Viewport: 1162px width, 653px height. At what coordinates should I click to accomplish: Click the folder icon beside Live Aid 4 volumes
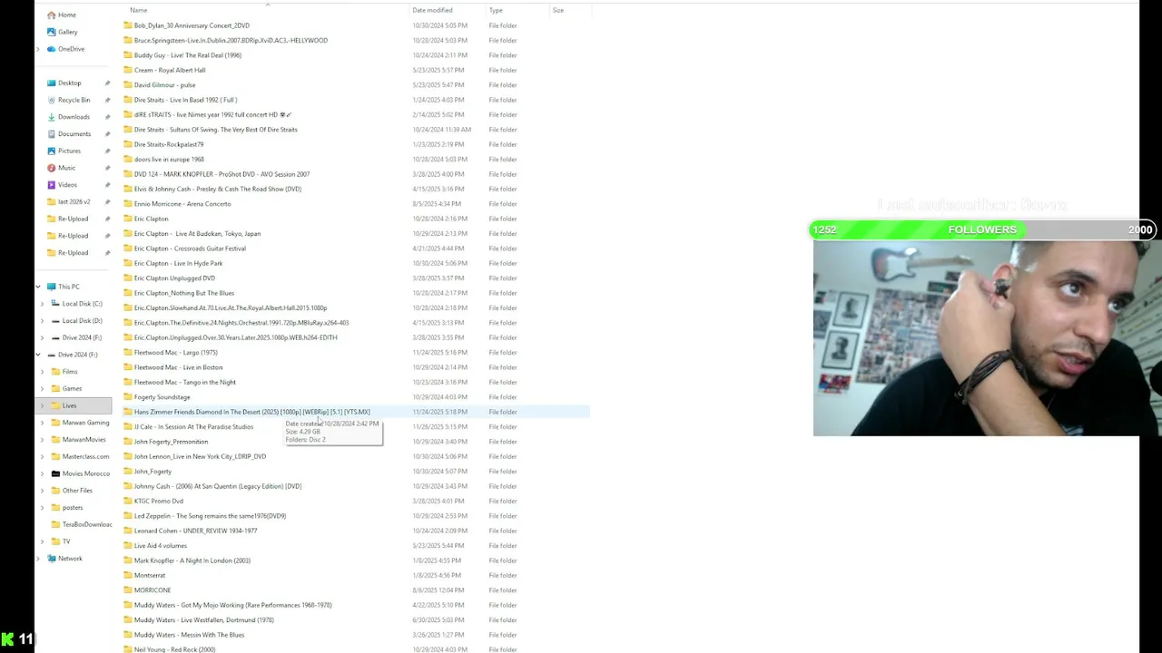point(128,546)
